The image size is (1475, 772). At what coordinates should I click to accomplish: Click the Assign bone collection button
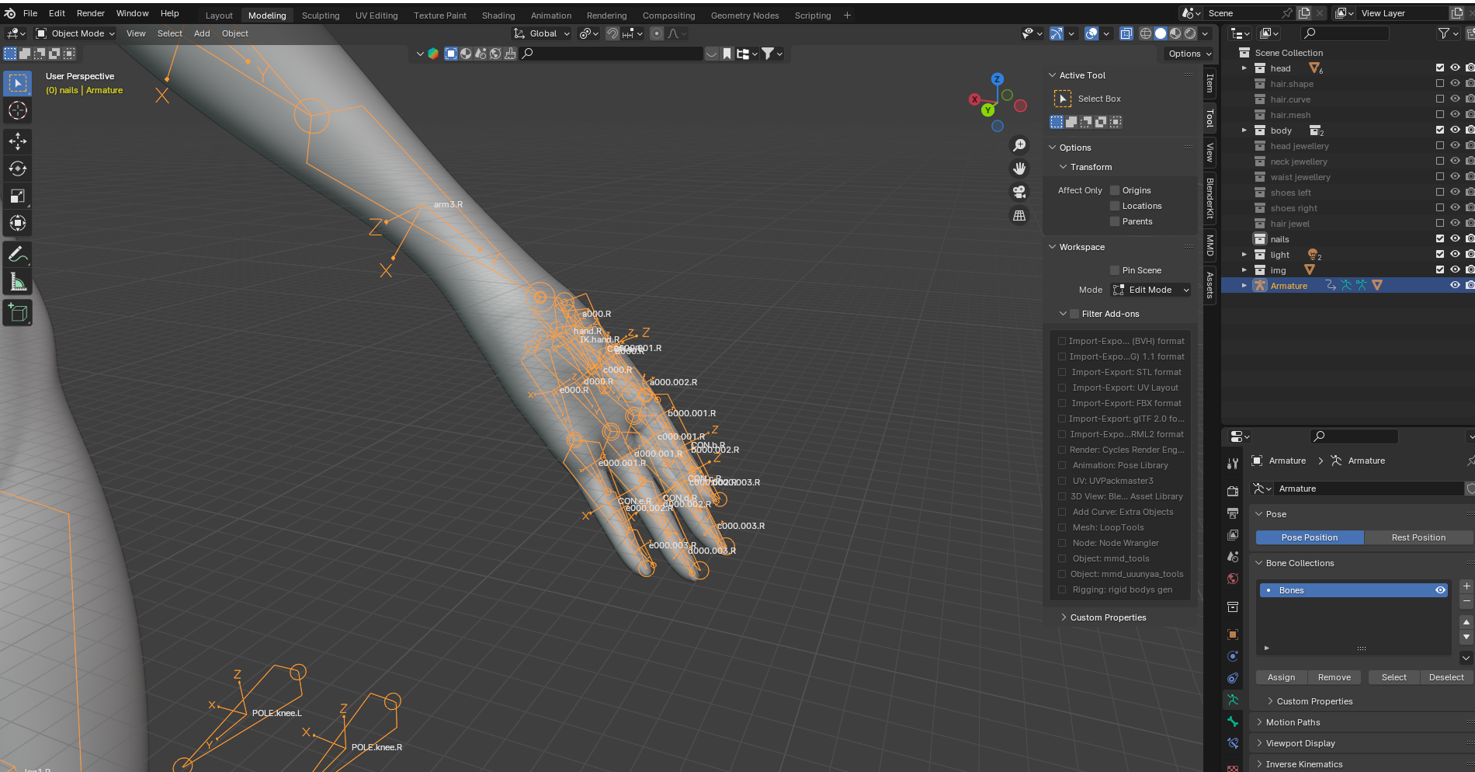point(1281,677)
